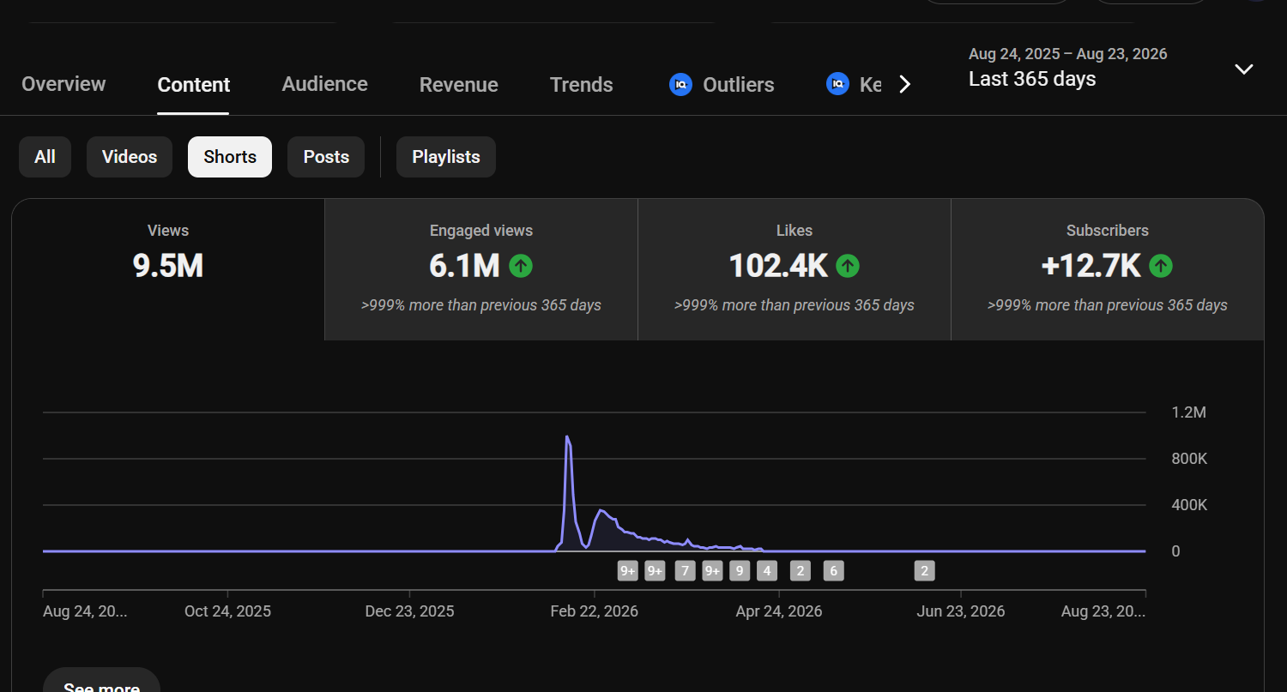This screenshot has width=1287, height=692.
Task: Select the Videos filter chip
Action: coord(130,157)
